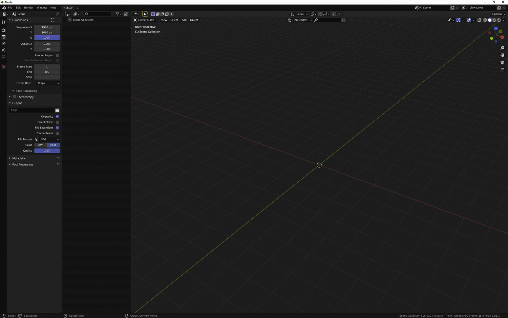Click the pan hand icon in viewport
The image size is (508, 318).
click(502, 55)
